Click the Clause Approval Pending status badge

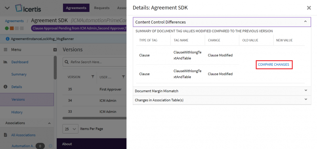coord(78,28)
